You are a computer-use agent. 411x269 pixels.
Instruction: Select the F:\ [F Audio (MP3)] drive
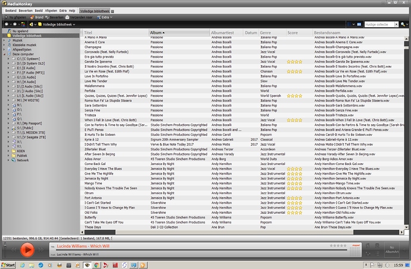pos(30,72)
